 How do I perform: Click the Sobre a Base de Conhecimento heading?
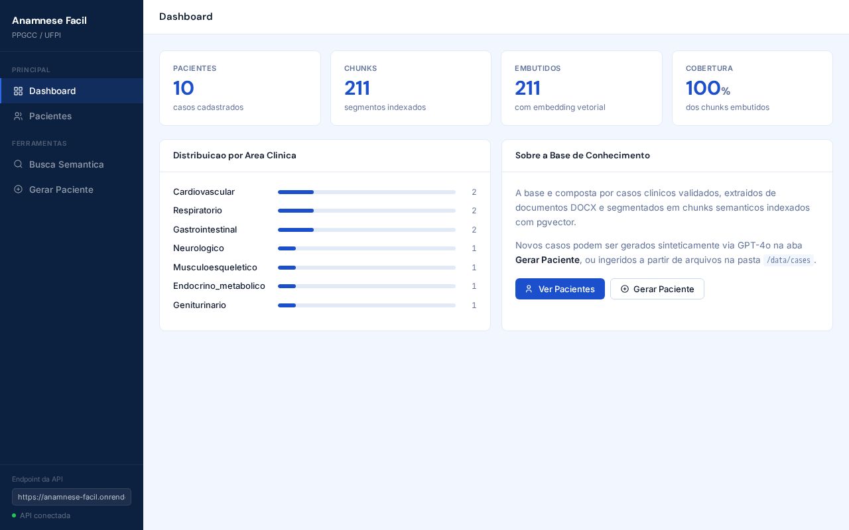coord(582,155)
